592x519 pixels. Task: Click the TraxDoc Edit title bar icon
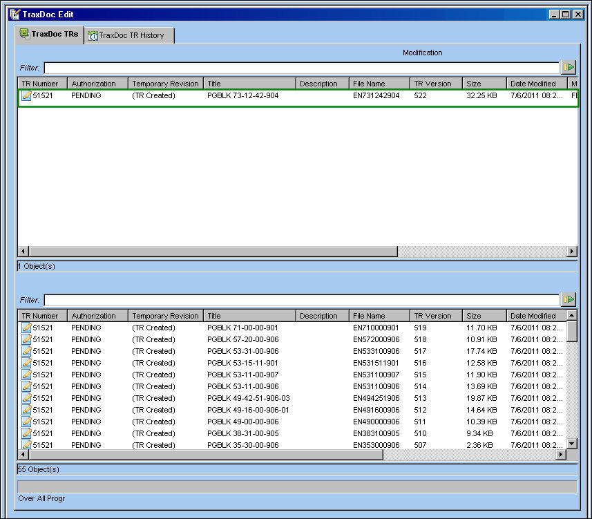point(15,15)
